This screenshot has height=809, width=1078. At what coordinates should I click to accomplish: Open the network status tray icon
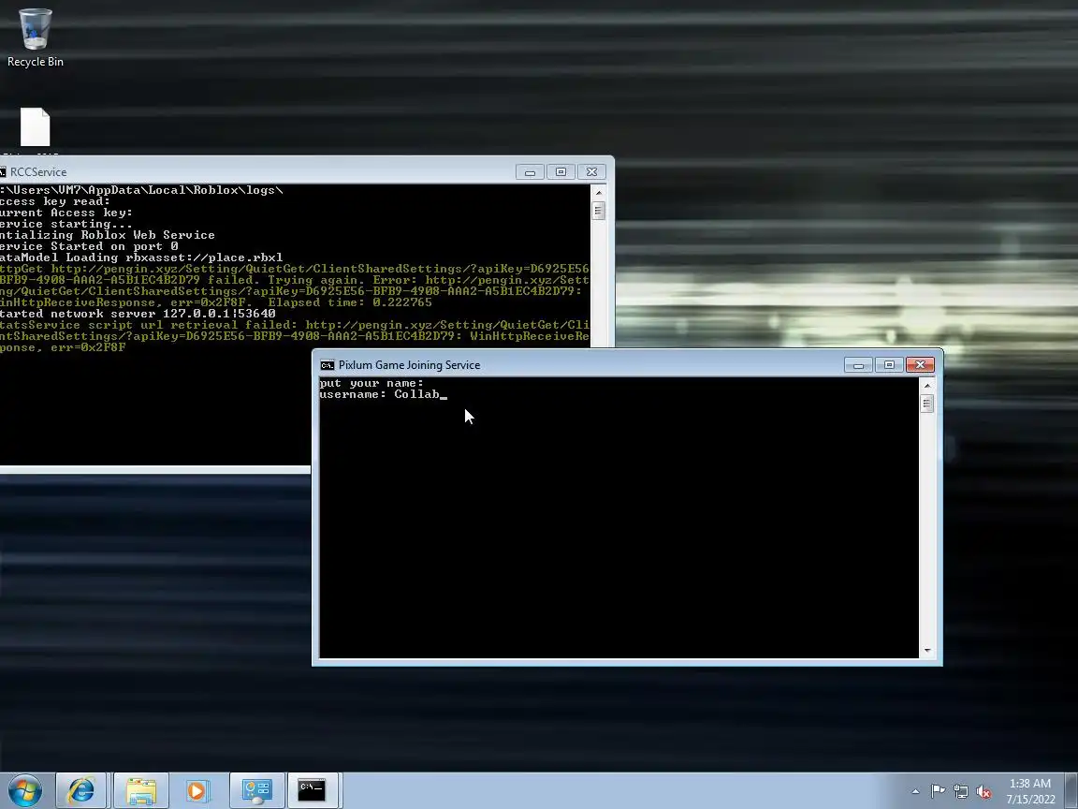pos(961,792)
